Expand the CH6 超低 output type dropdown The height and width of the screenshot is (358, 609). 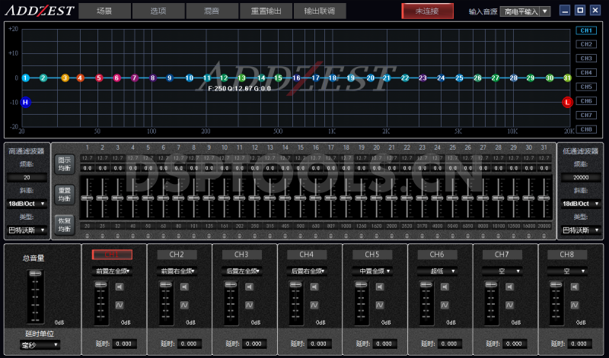coord(437,271)
